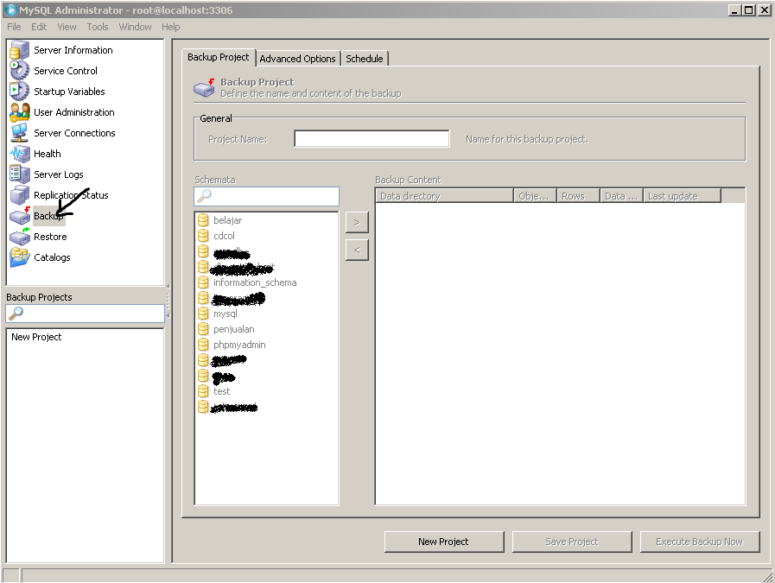Click database icon beside penjualan
This screenshot has width=775, height=583.
(203, 329)
